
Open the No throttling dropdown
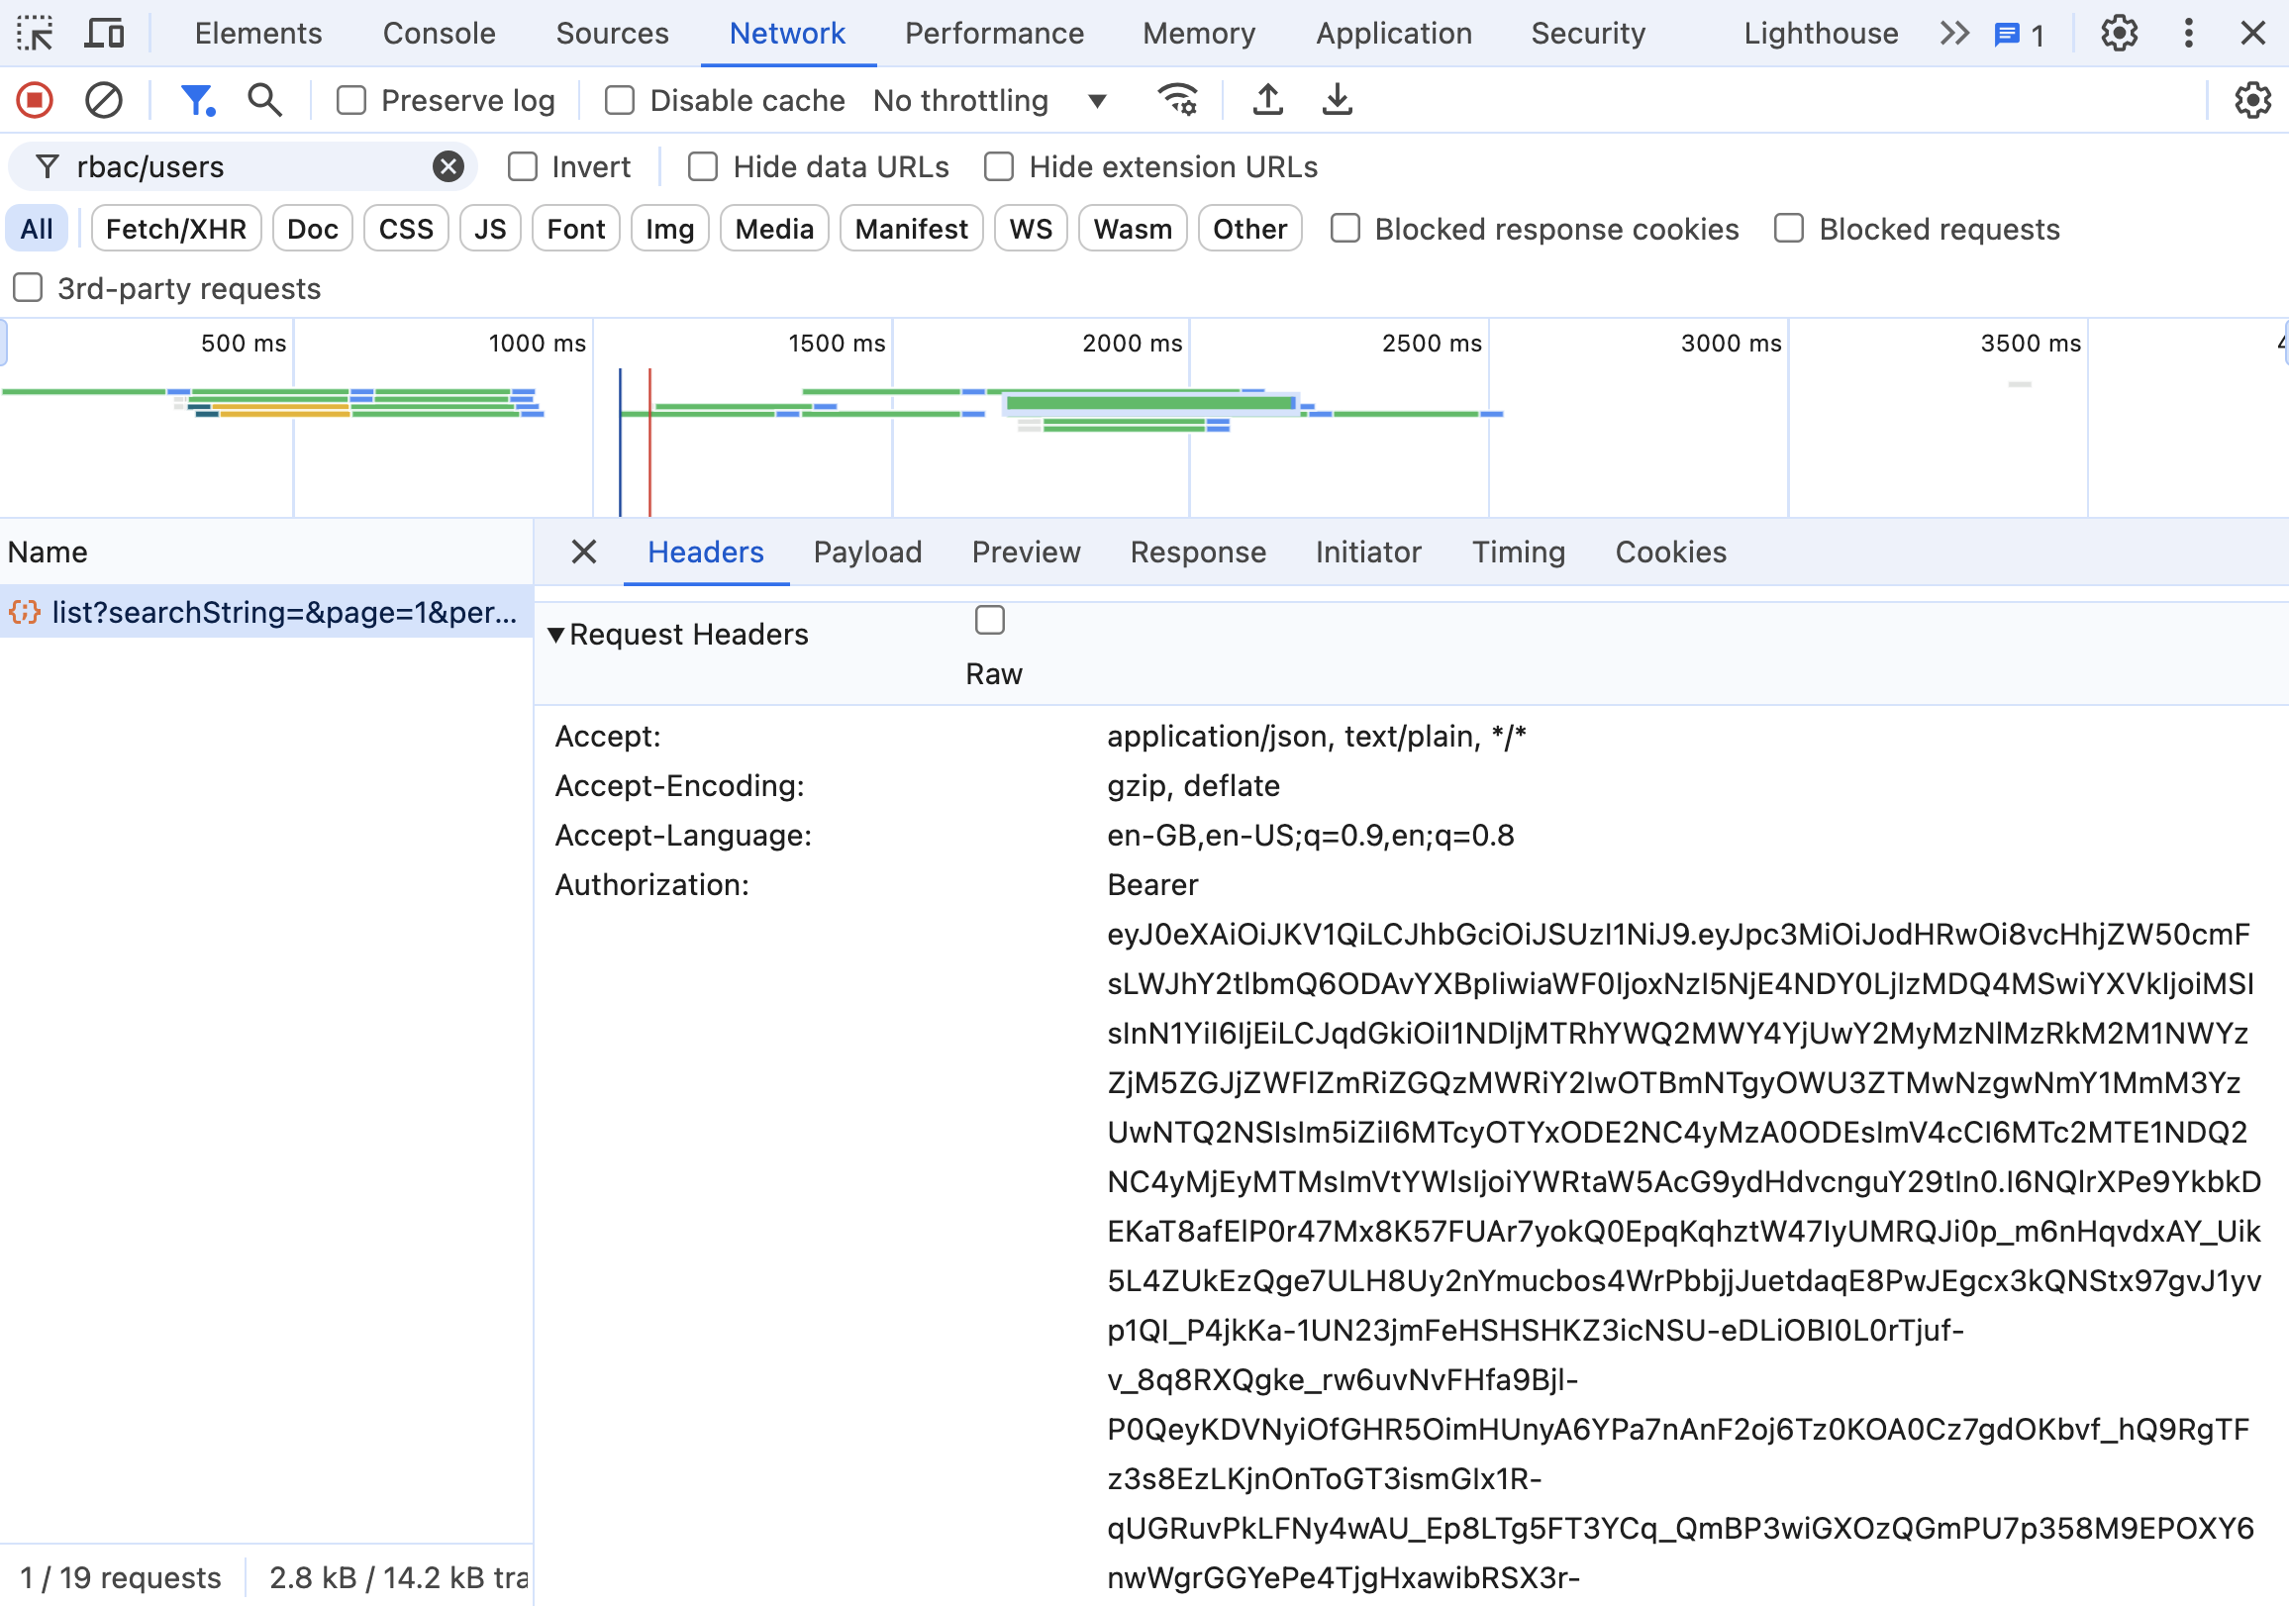point(989,100)
